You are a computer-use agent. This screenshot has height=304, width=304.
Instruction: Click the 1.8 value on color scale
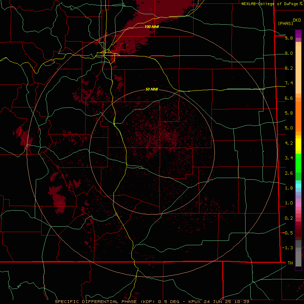pos(289,188)
